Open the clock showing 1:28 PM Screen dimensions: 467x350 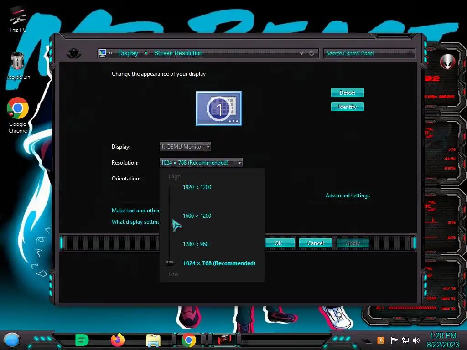point(443,340)
